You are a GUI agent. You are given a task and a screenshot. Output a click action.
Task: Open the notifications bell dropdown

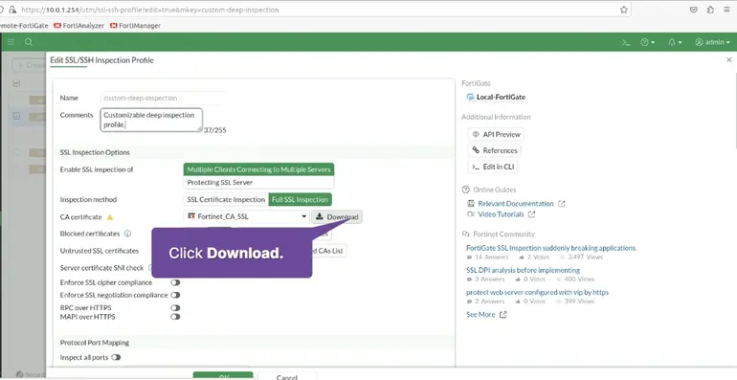click(x=675, y=42)
